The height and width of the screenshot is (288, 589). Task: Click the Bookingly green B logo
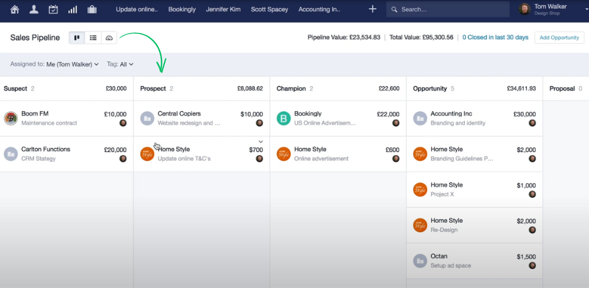pyautogui.click(x=284, y=119)
